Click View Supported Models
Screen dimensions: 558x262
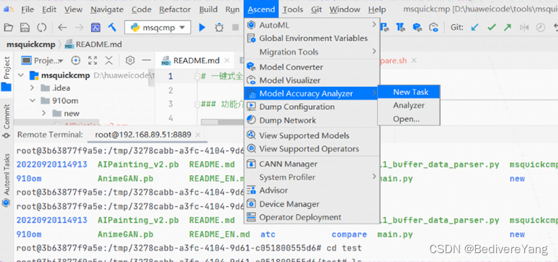pyautogui.click(x=312, y=135)
